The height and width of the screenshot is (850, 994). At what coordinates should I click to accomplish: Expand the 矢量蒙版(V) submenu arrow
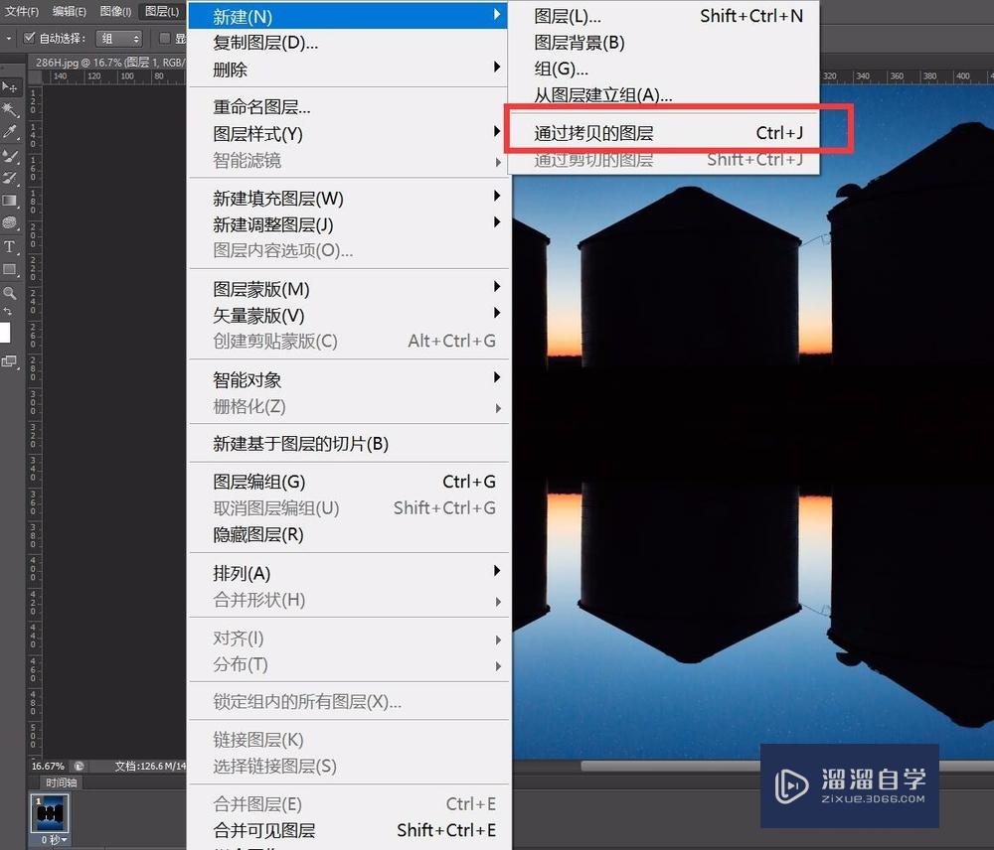pos(497,313)
